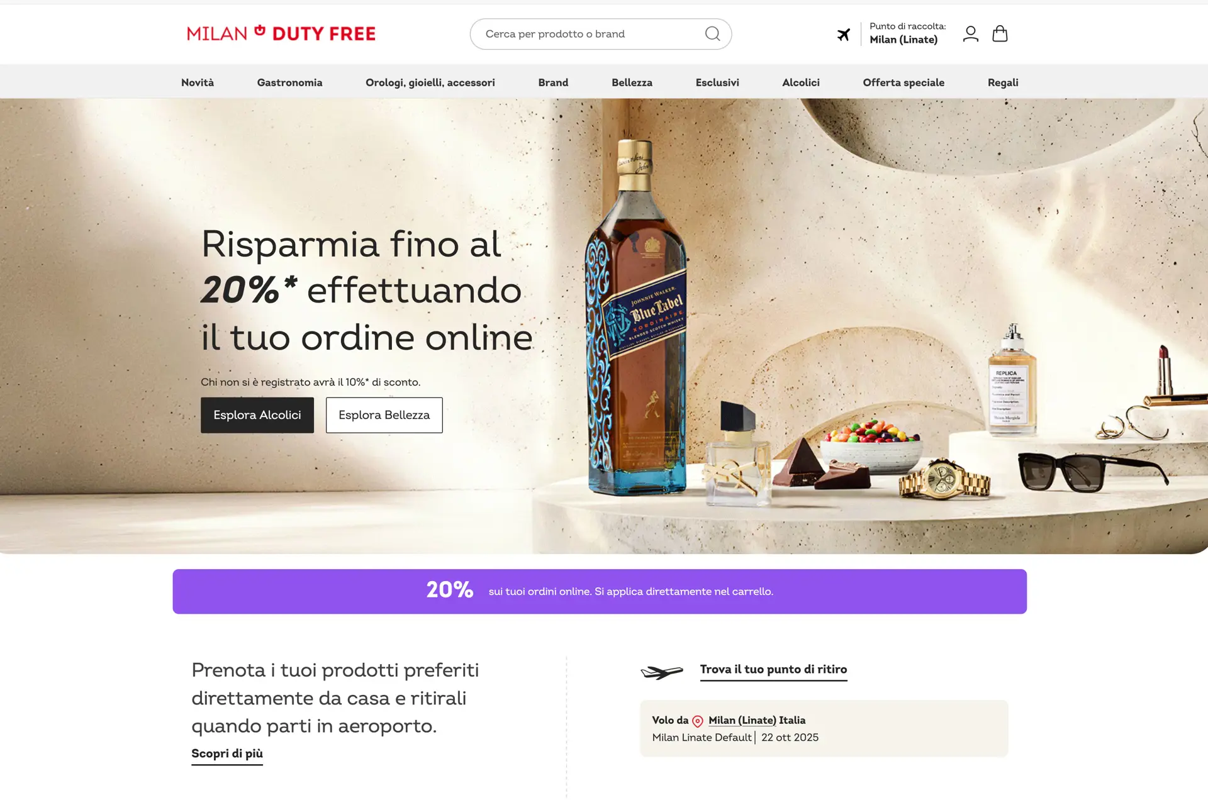1208x805 pixels.
Task: Click the search magnifier icon
Action: click(x=712, y=34)
